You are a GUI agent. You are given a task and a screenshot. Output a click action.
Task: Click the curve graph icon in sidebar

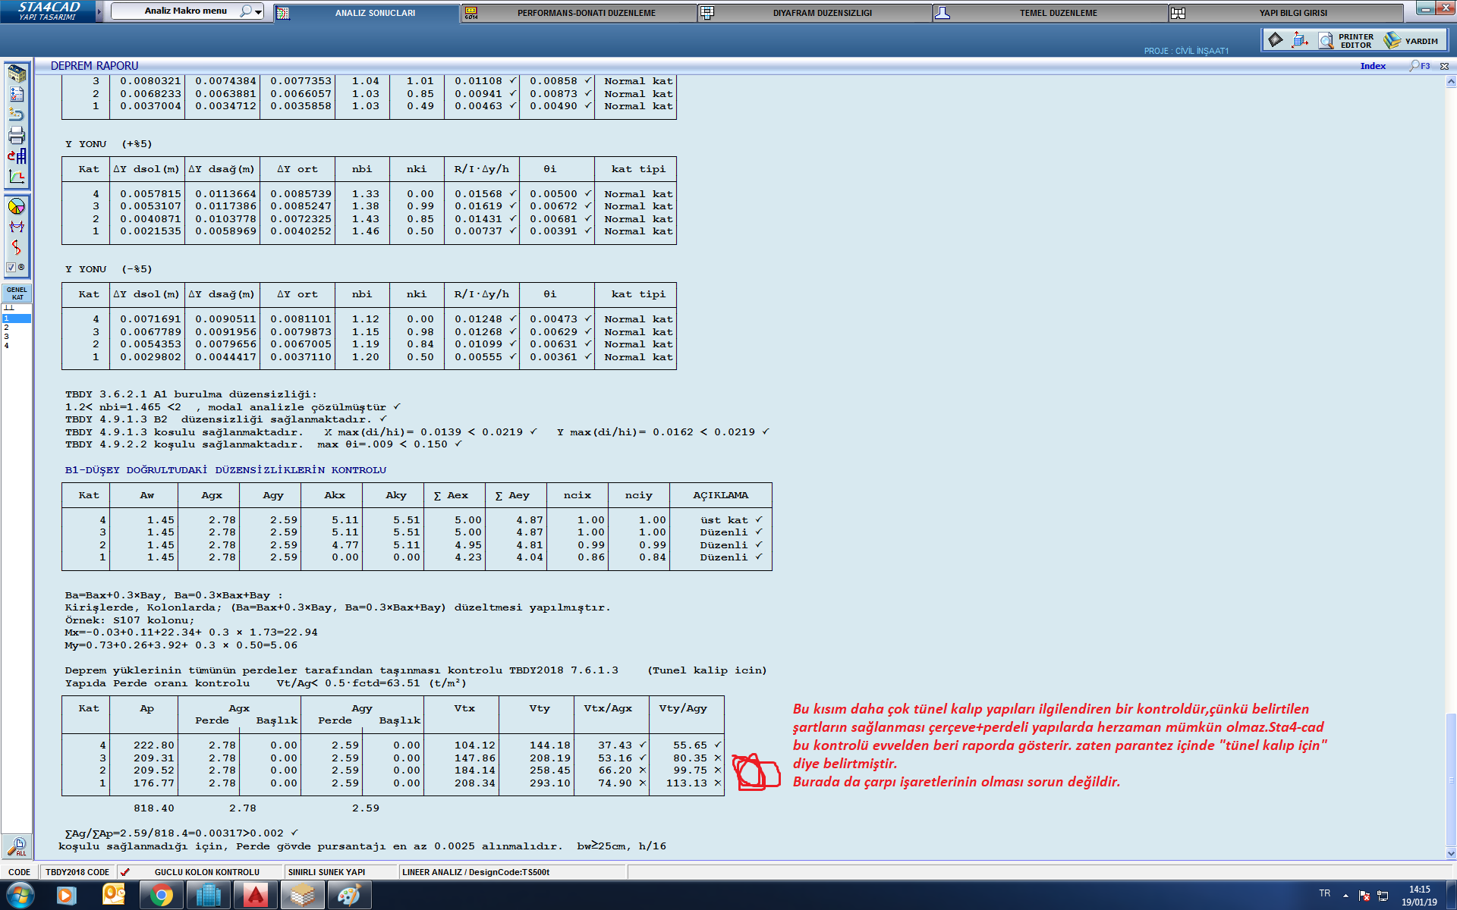click(17, 177)
